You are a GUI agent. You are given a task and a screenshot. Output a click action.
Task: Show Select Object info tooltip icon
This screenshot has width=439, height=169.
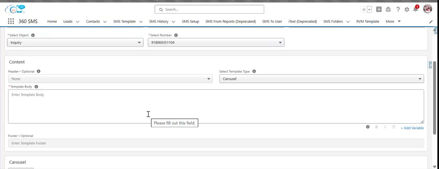click(x=33, y=35)
